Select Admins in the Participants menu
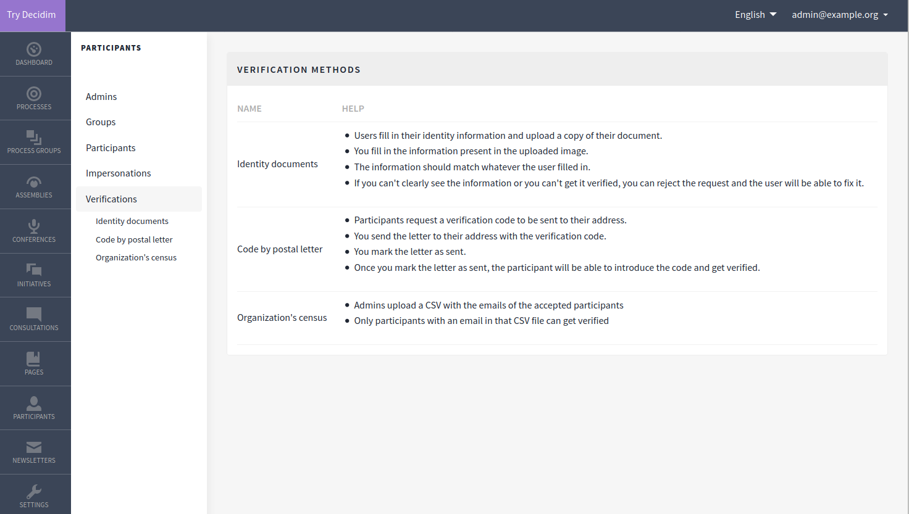The image size is (909, 514). click(x=101, y=97)
